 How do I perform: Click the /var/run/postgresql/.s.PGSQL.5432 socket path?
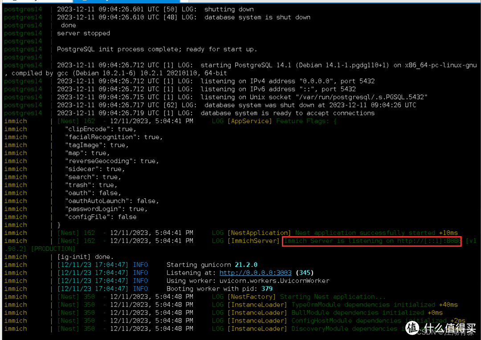[359, 97]
